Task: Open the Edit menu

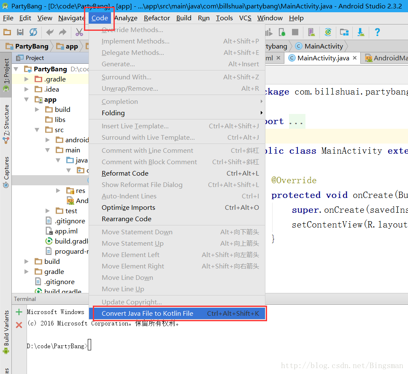Action: pyautogui.click(x=25, y=18)
